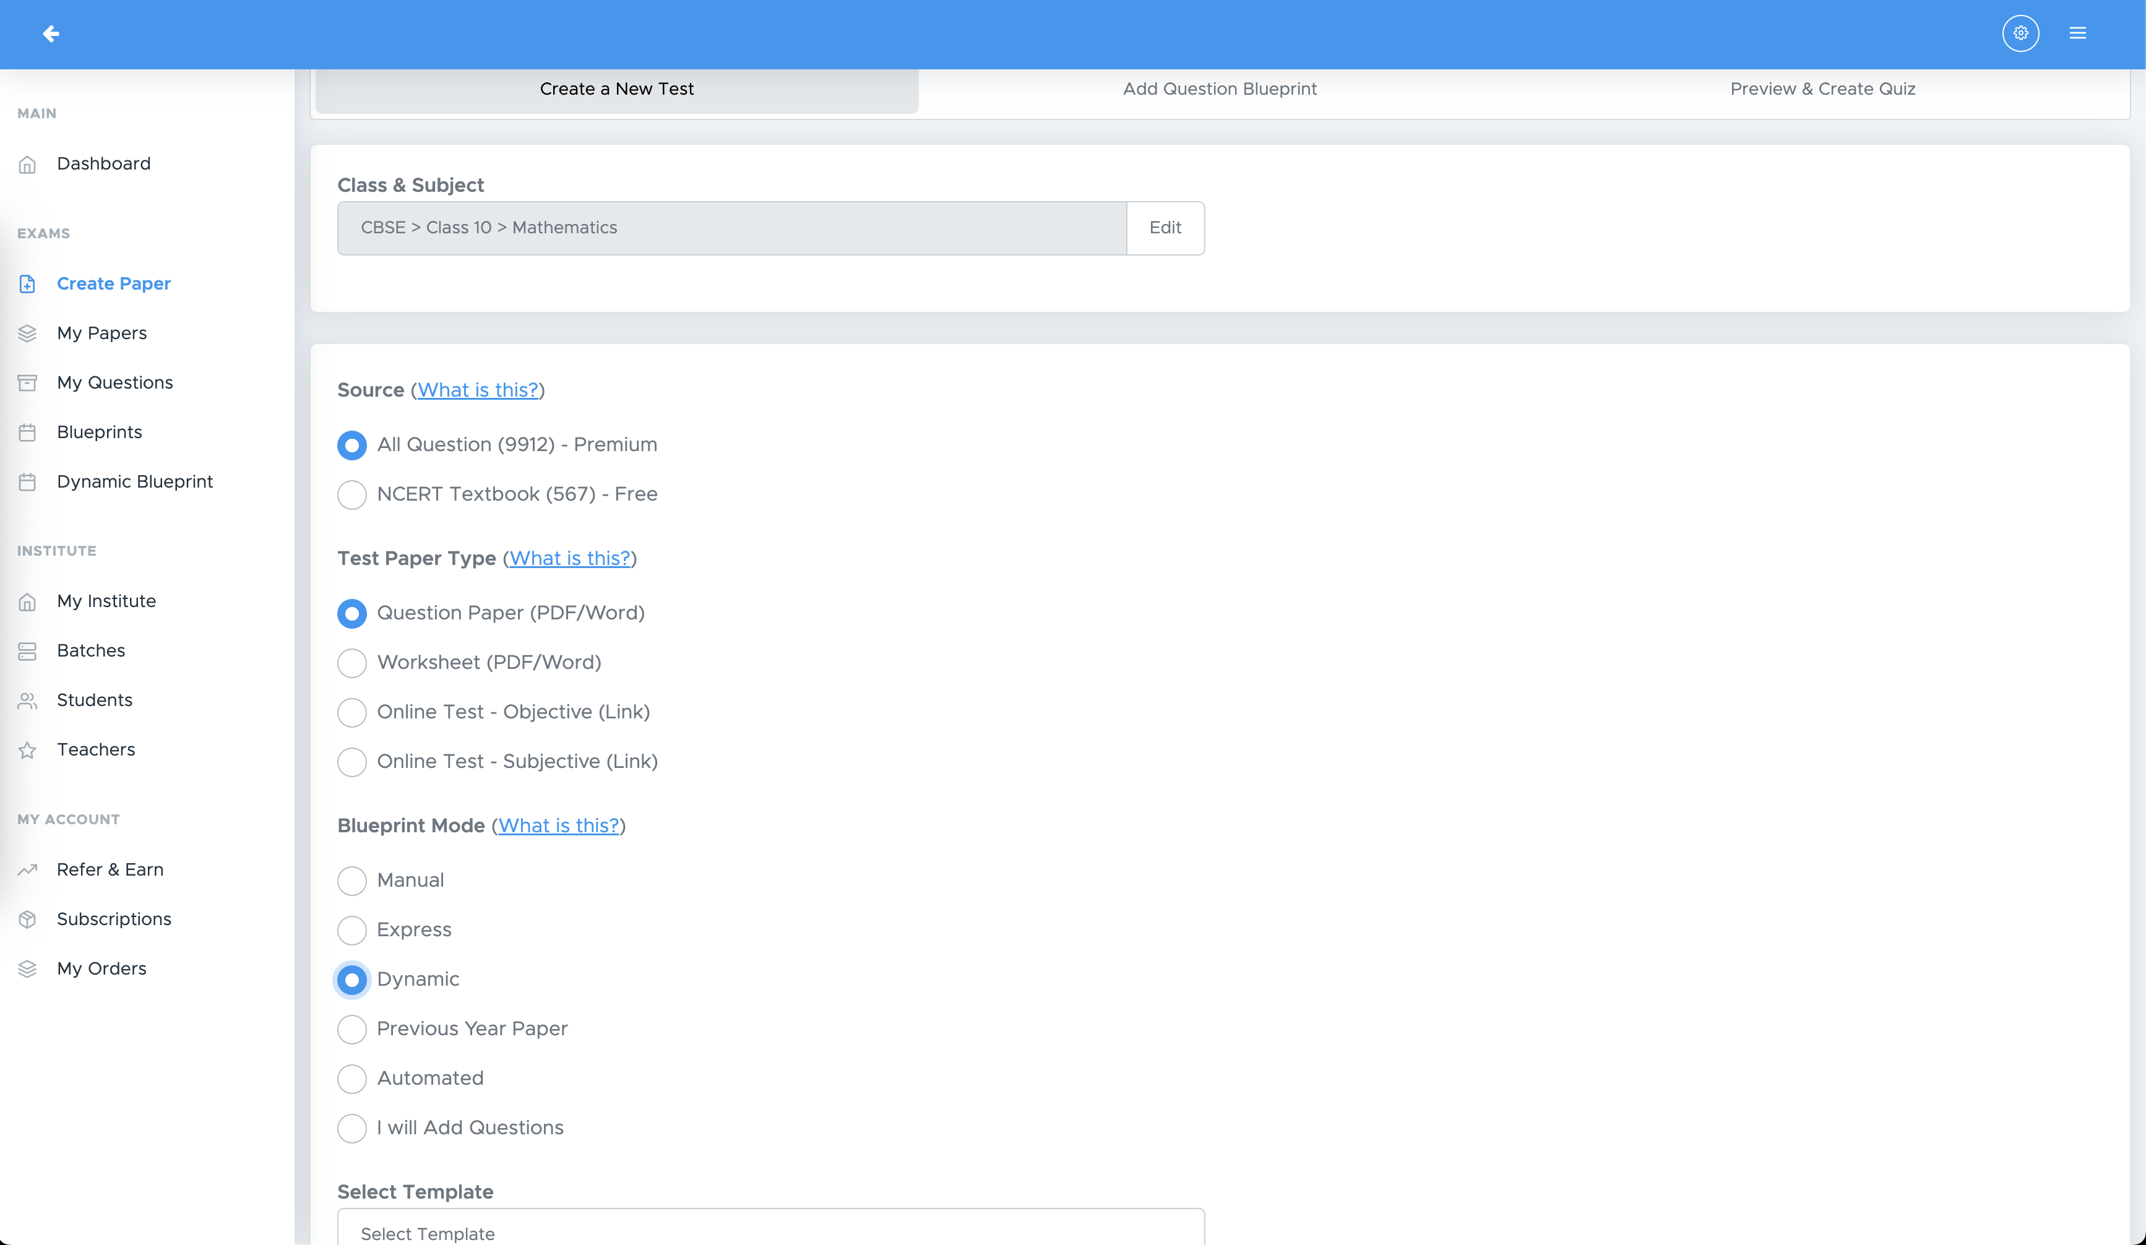Click the Create Paper document icon
The height and width of the screenshot is (1245, 2146).
point(27,285)
